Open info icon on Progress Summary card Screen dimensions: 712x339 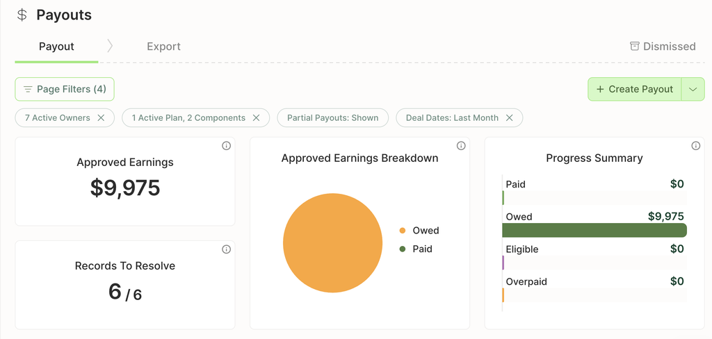[695, 146]
